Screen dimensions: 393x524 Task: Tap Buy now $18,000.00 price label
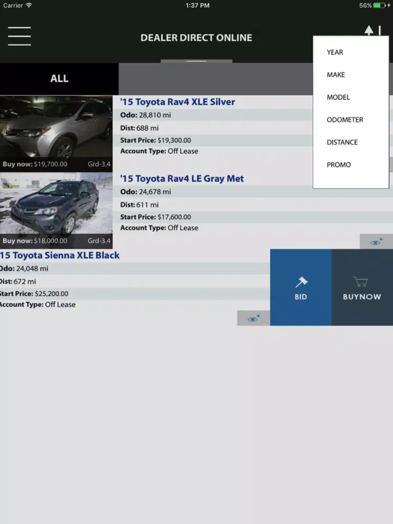[x=35, y=241]
